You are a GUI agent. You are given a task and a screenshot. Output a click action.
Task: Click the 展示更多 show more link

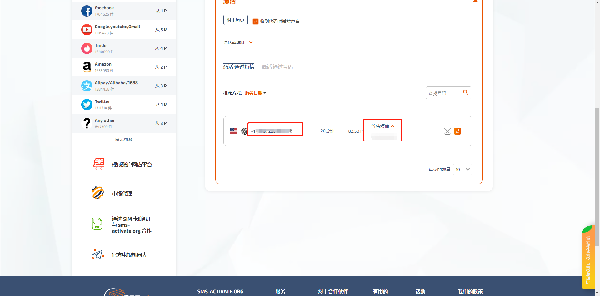pyautogui.click(x=124, y=140)
